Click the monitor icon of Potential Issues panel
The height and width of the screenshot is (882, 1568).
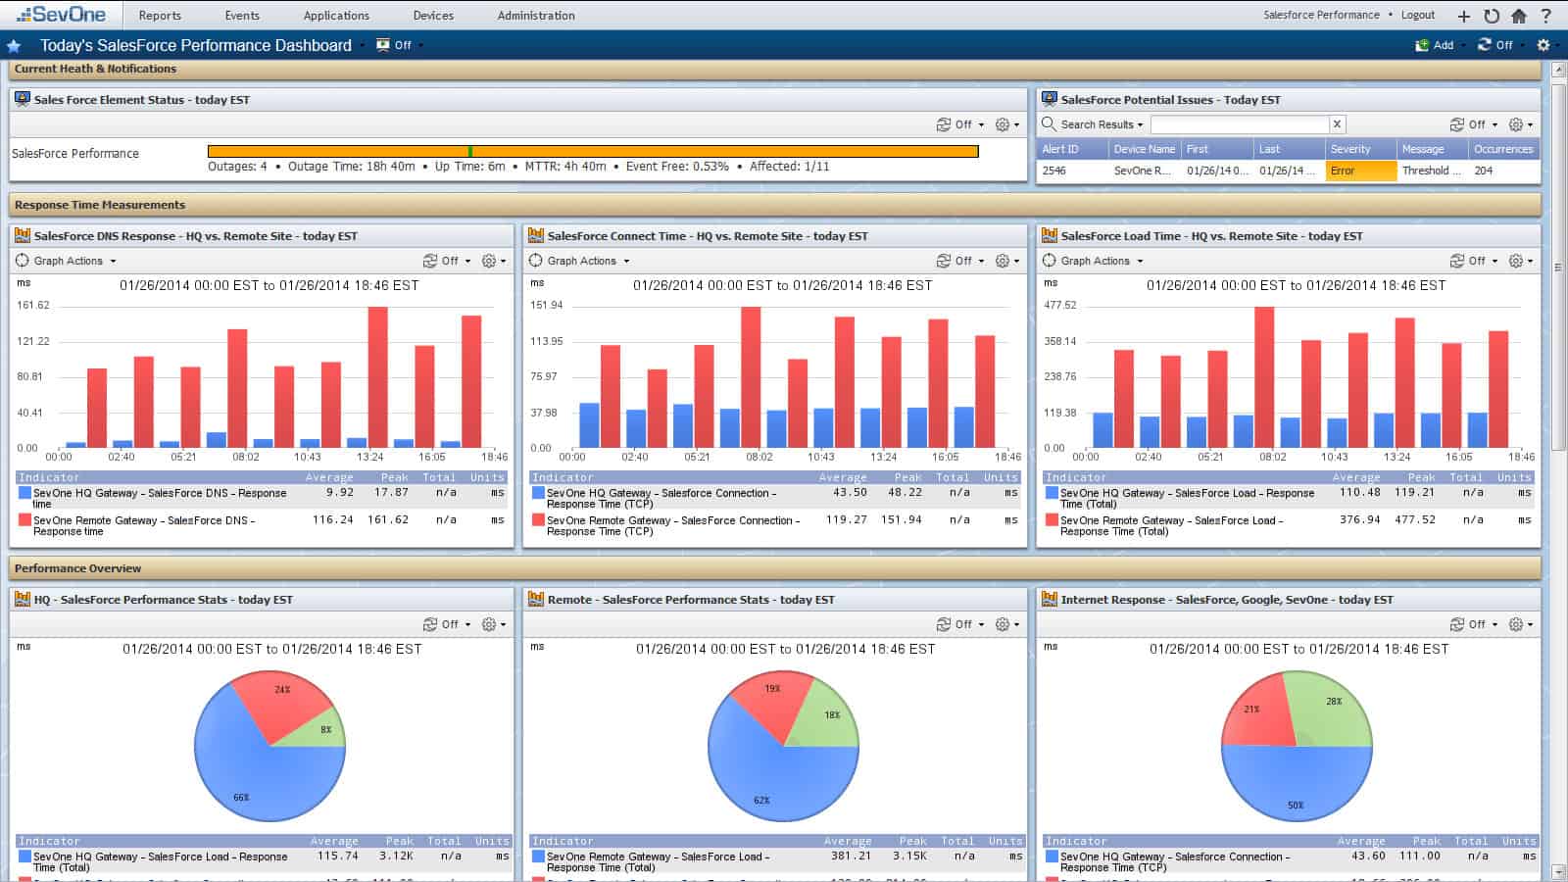pos(1050,99)
